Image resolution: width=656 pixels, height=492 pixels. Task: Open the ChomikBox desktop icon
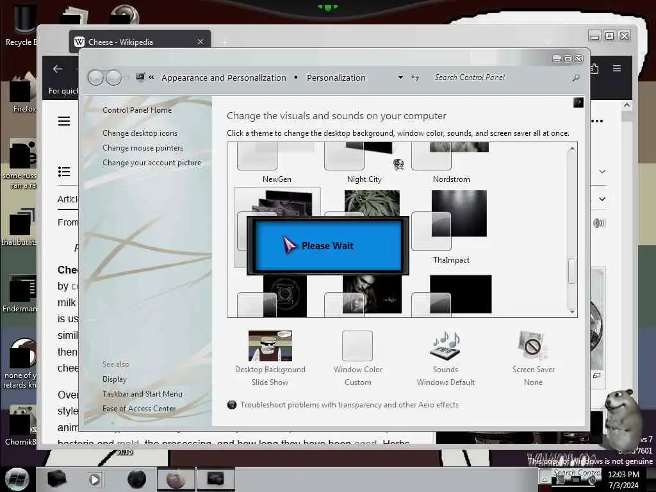click(21, 425)
